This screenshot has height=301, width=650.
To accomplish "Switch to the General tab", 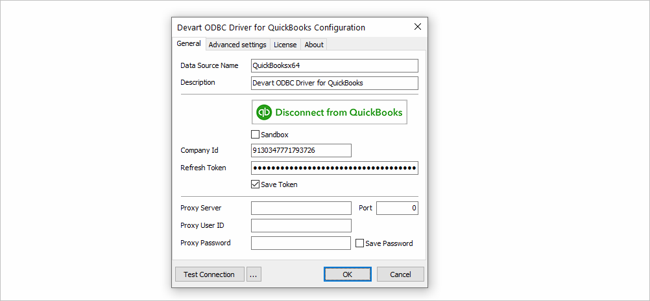I will tap(189, 43).
